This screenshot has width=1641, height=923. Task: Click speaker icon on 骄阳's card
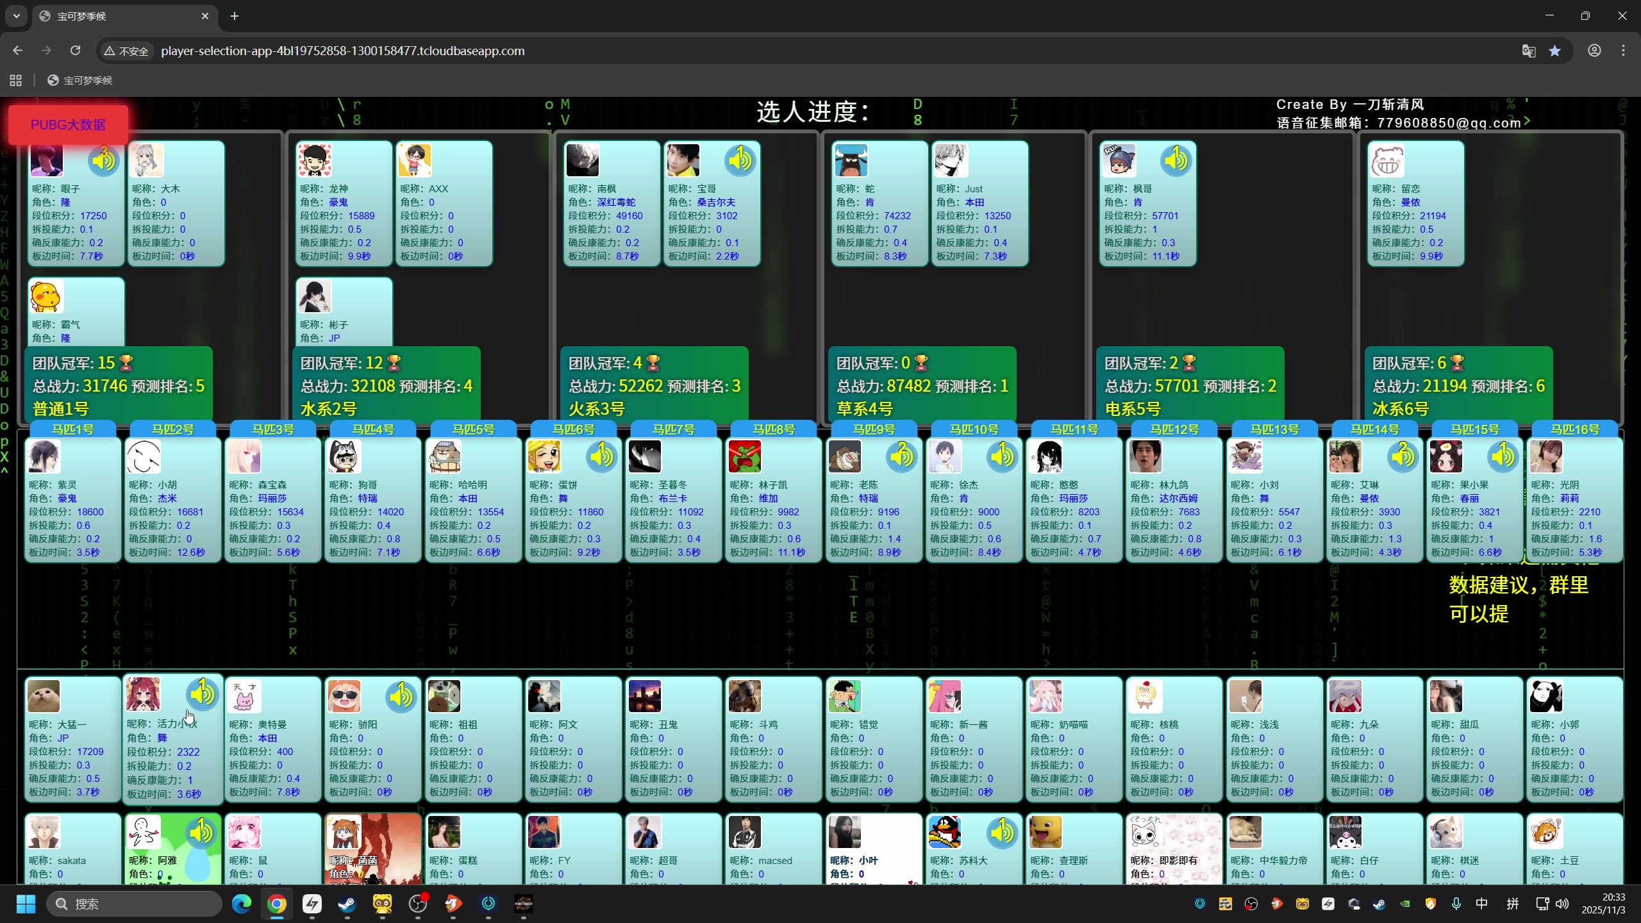click(x=401, y=697)
